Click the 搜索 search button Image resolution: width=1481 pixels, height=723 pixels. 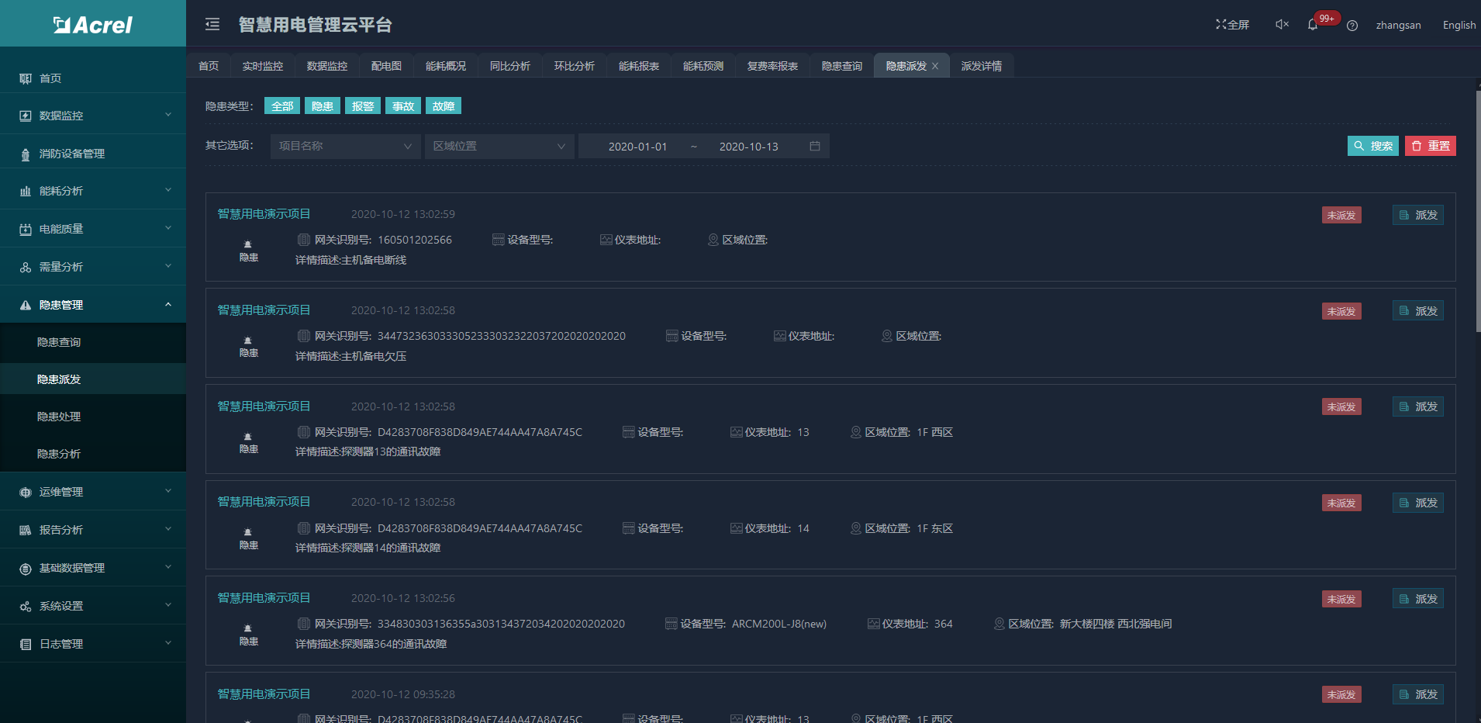1373,146
